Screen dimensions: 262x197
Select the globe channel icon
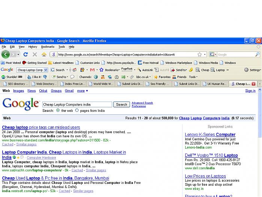[x=96, y=77]
